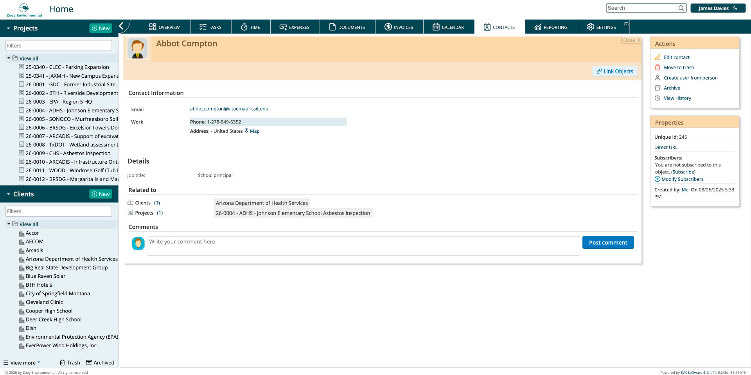Click the archive box icon in Actions

tap(658, 88)
